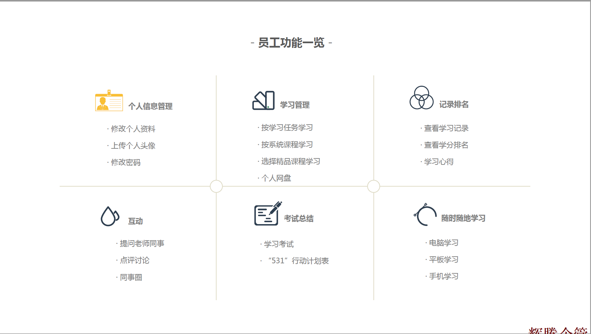Click 修改密码 option
The height and width of the screenshot is (334, 591).
(x=126, y=162)
